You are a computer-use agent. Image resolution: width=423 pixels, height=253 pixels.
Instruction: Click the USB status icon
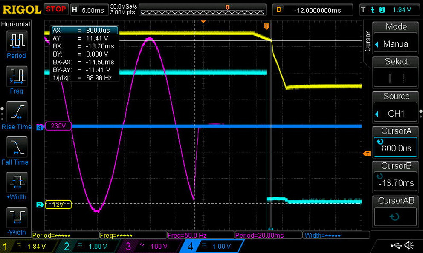(396, 246)
